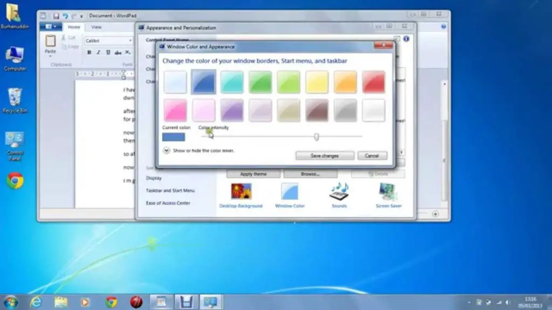Viewport: 552px width, 310px height.
Task: Click the WordPad vertical scrollbar up arrow
Action: (x=445, y=84)
